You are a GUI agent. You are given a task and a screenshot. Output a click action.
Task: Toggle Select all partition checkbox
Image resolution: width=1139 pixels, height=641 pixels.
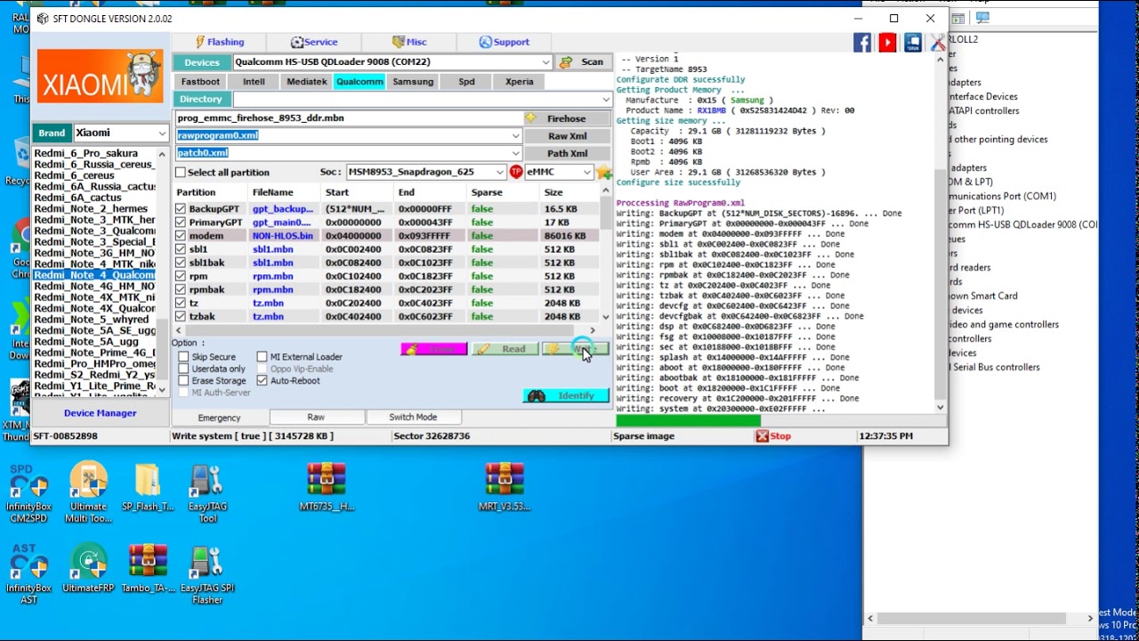[x=182, y=173]
